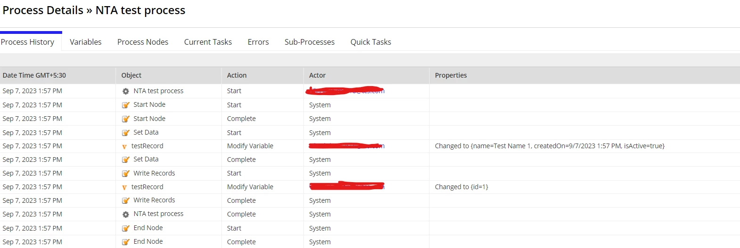The width and height of the screenshot is (740, 248).
Task: Sort by Date Time GMT+5:30 column header
Action: [x=34, y=75]
